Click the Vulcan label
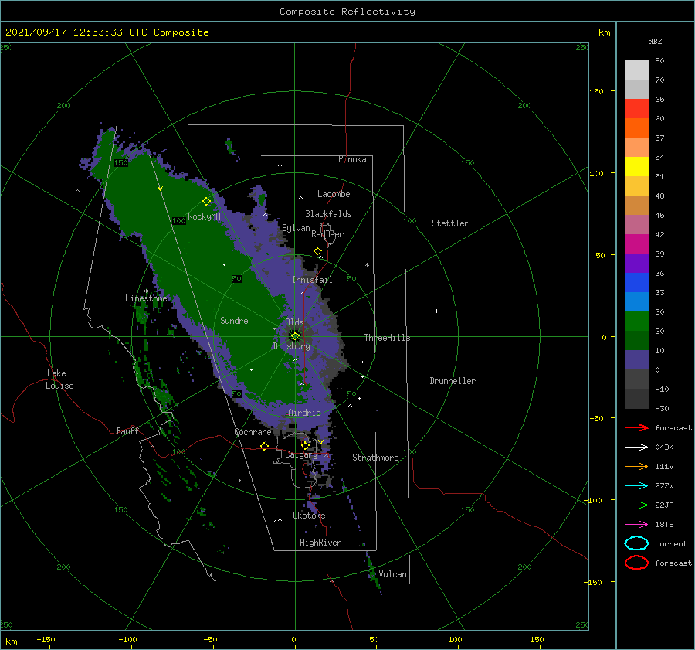The height and width of the screenshot is (650, 695). (x=392, y=574)
